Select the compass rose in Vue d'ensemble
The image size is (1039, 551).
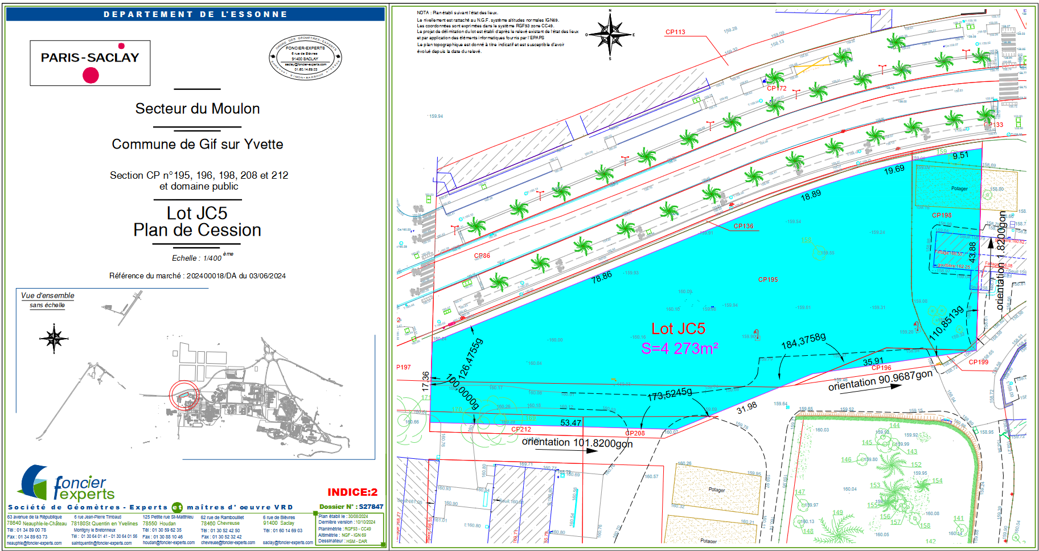54,339
